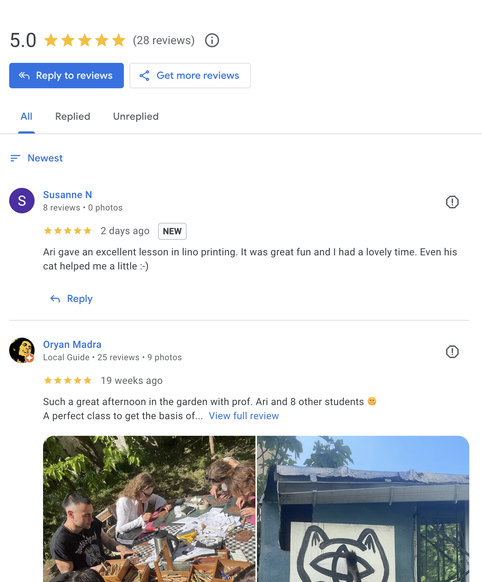The width and height of the screenshot is (482, 582).
Task: Flag Susanne N's review as inappropriate
Action: pos(452,202)
